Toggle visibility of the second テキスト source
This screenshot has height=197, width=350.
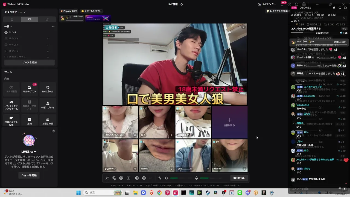(x=48, y=45)
